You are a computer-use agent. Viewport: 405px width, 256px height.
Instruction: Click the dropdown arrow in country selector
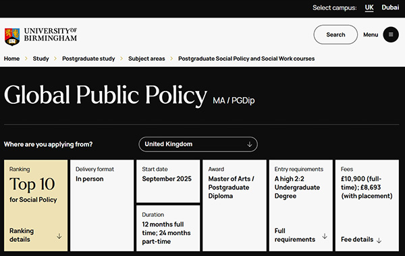pos(250,144)
